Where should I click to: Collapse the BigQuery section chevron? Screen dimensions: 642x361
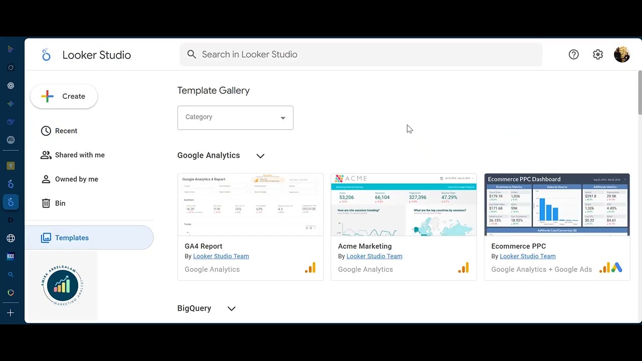tap(231, 309)
